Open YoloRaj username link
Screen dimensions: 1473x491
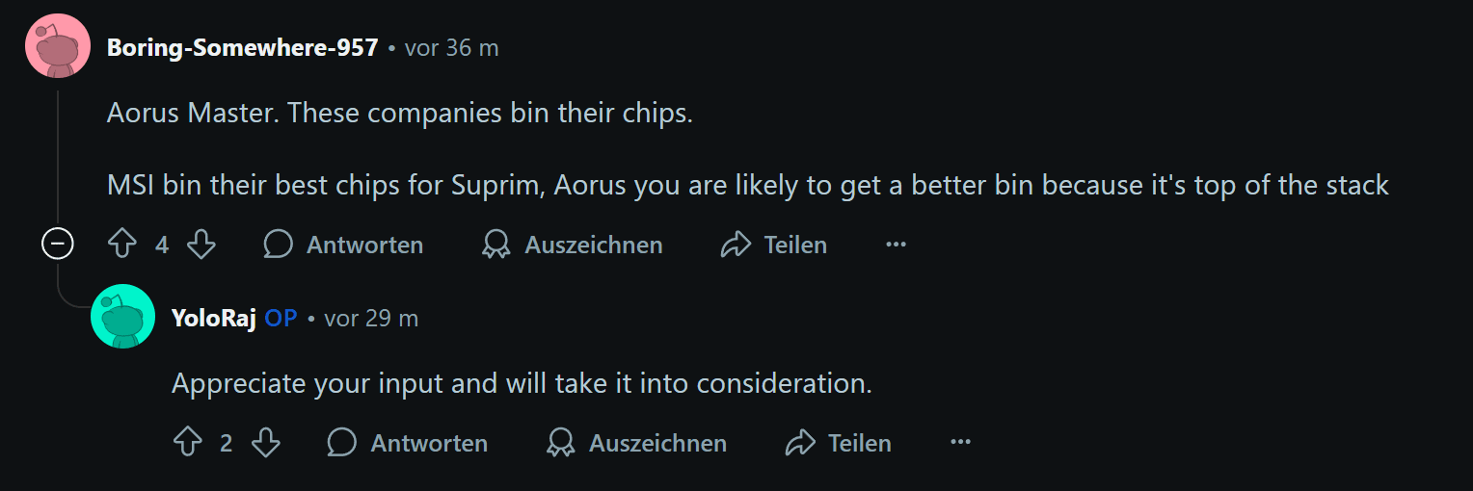click(213, 319)
